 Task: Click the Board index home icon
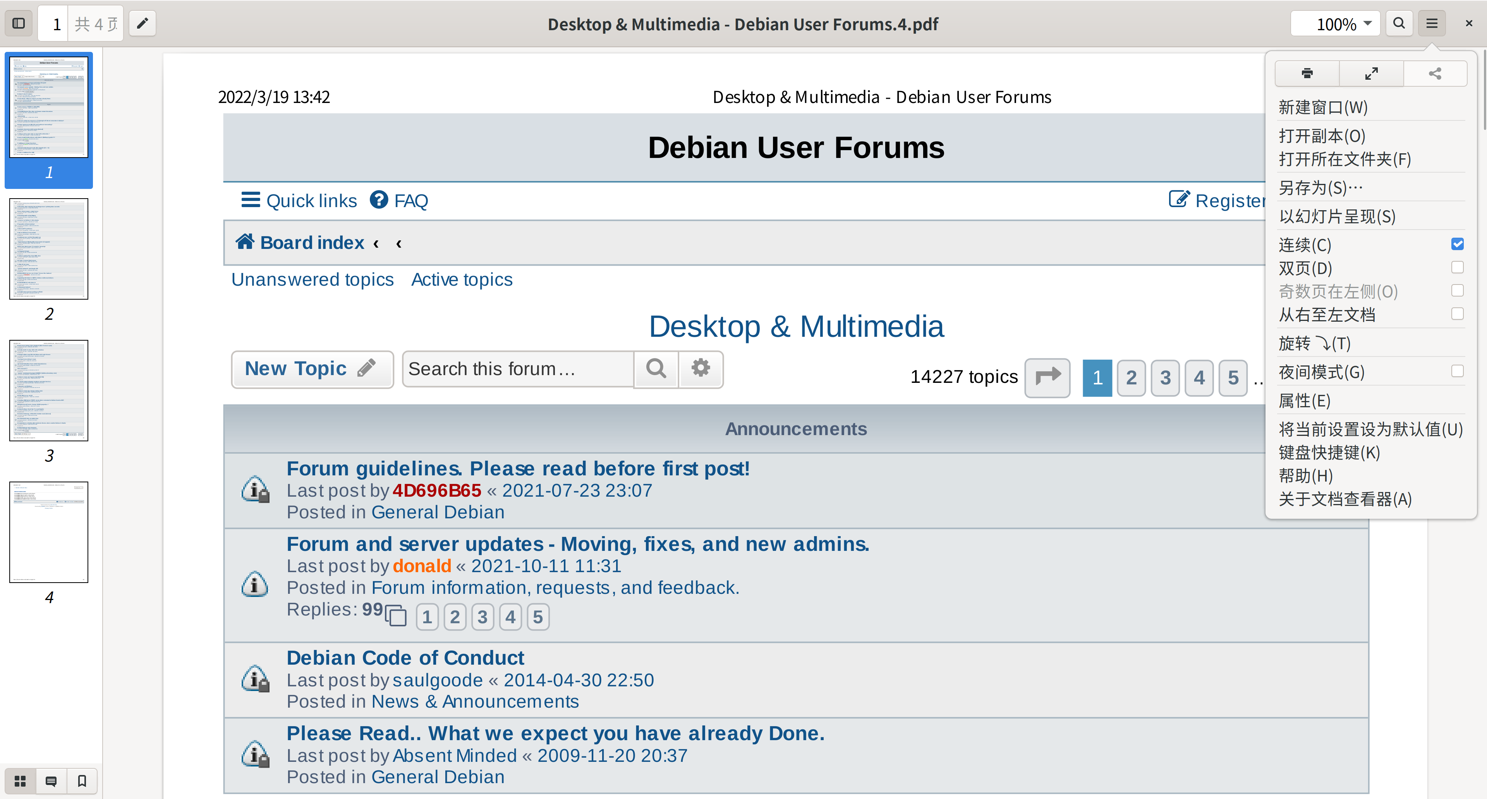[245, 242]
